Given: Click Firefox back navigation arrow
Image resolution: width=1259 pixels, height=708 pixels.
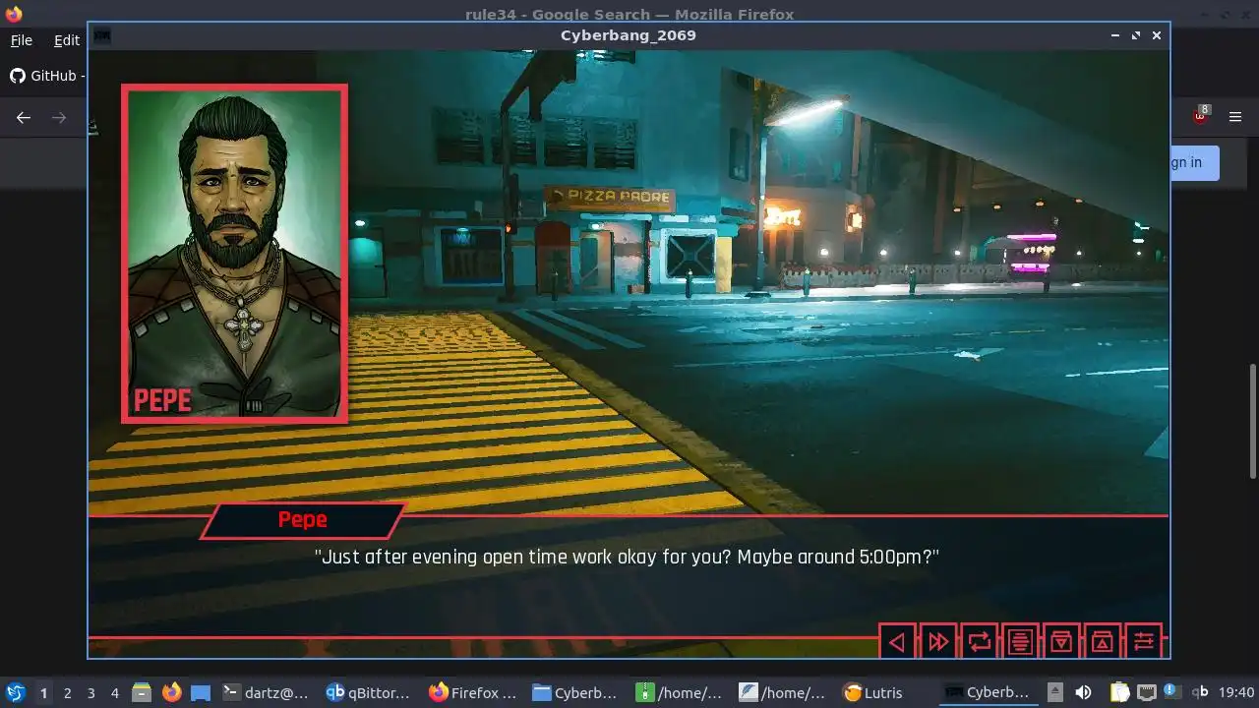Looking at the screenshot, I should pos(24,117).
